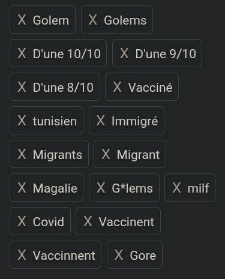Viewport: 225px width, 279px height.
Task: Delete the D'une 10/10 filter X icon
Action: pyautogui.click(x=22, y=53)
